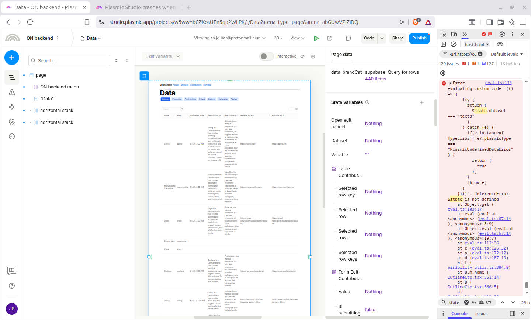Image resolution: width=531 pixels, height=320 pixels.
Task: Open the comments speech bubble icon
Action: 348,38
